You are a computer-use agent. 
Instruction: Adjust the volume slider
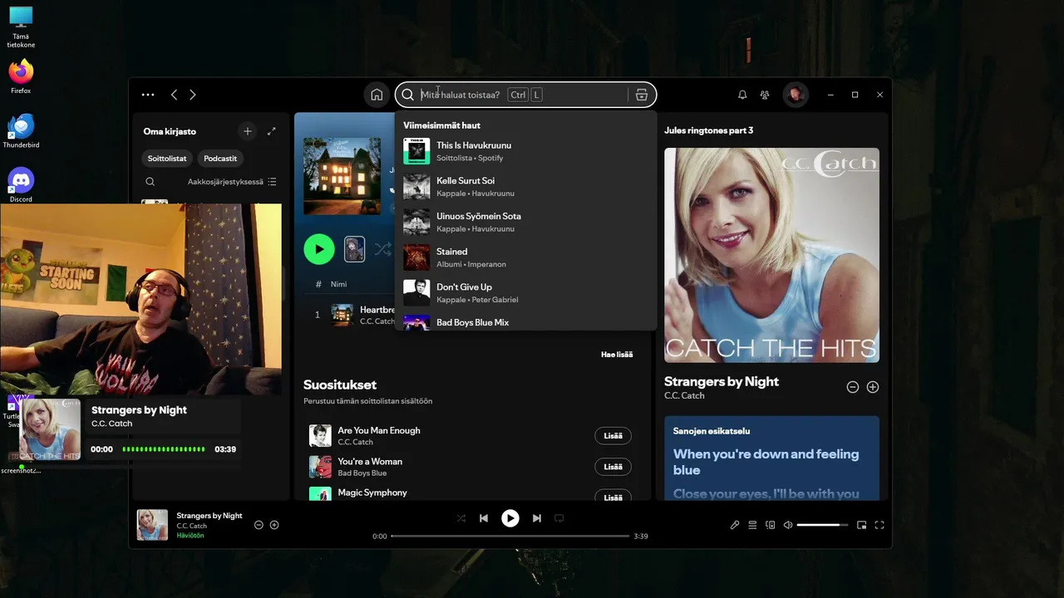(823, 525)
